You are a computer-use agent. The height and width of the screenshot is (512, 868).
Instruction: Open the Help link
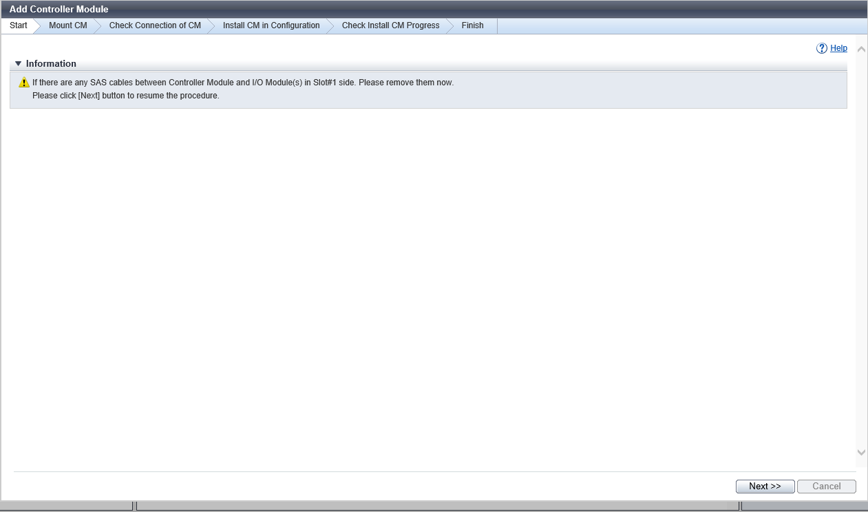click(838, 48)
